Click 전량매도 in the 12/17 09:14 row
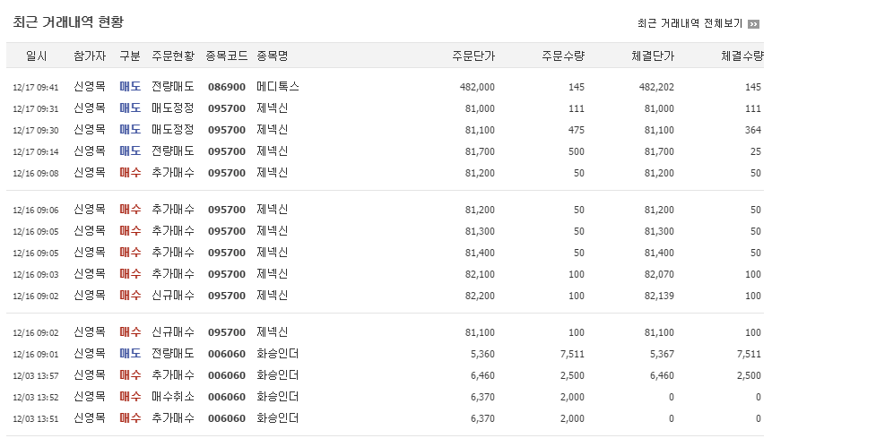Image resolution: width=876 pixels, height=447 pixels. 173,151
